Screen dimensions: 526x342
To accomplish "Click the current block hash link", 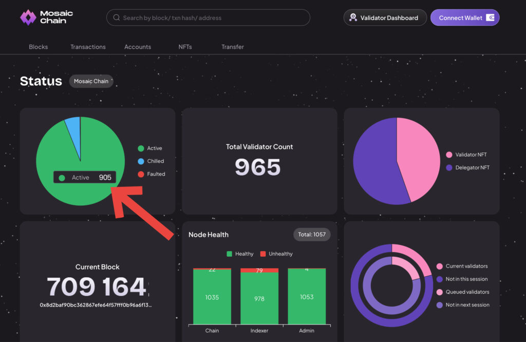I will point(96,305).
